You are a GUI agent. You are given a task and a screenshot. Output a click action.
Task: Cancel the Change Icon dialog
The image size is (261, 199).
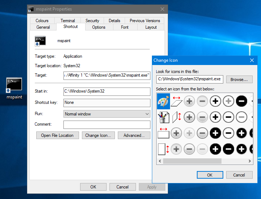tap(239, 175)
